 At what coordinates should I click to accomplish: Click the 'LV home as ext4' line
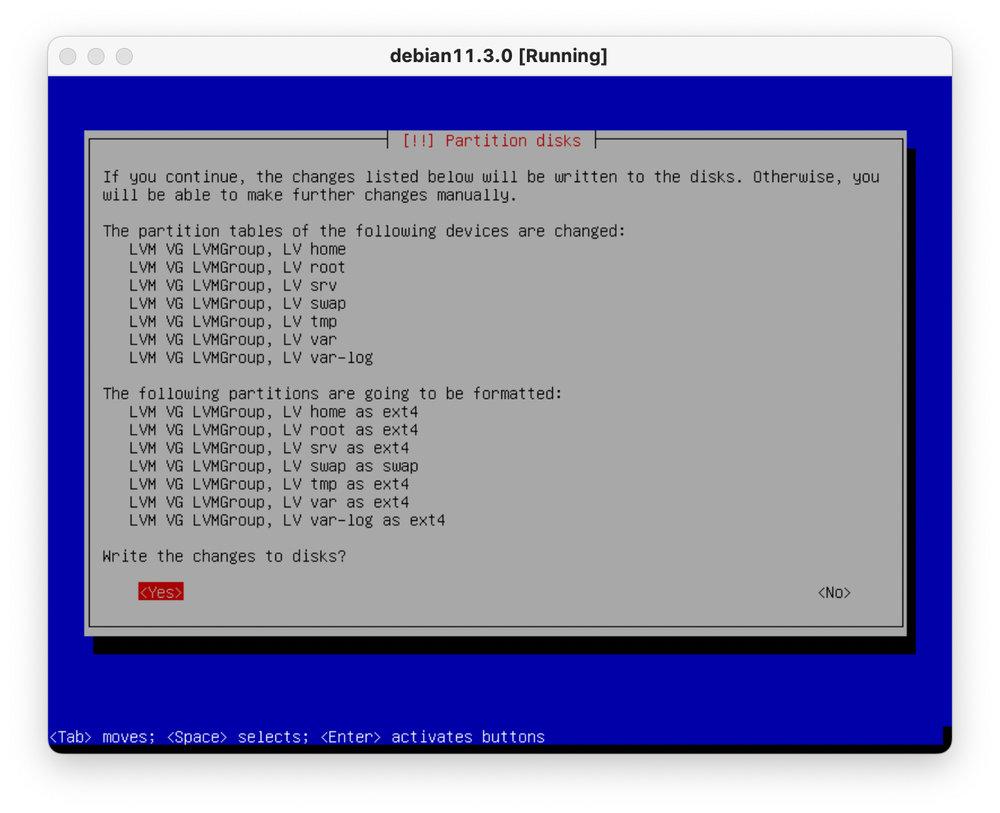(x=273, y=412)
